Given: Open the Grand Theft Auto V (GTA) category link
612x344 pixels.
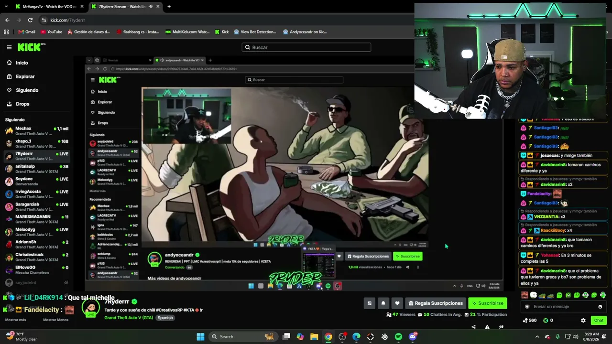Looking at the screenshot, I should point(129,318).
